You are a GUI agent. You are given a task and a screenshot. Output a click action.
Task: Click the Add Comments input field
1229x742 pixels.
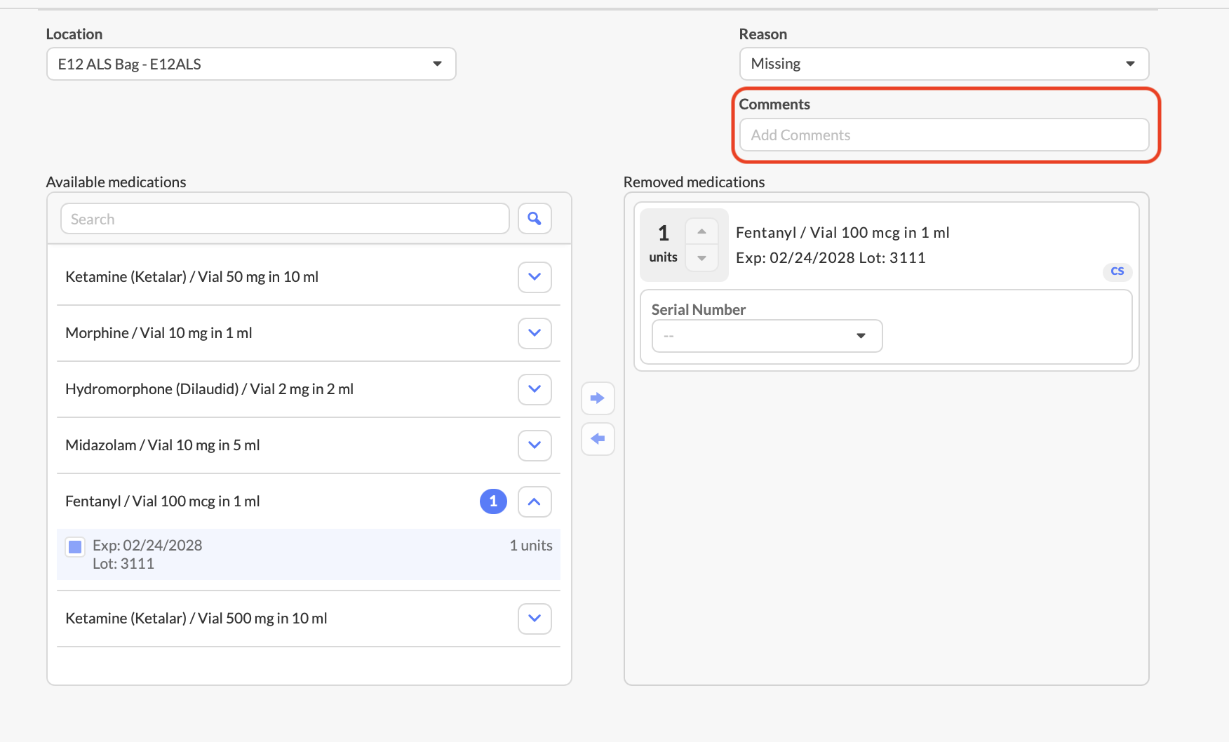coord(943,135)
